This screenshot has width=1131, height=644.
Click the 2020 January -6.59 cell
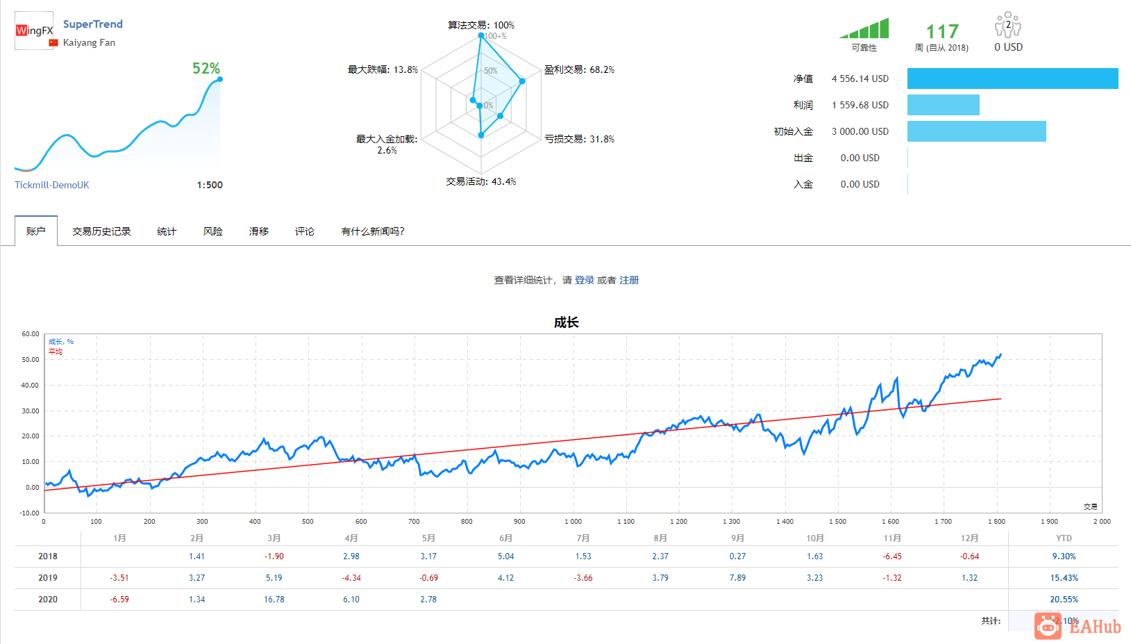(x=119, y=600)
